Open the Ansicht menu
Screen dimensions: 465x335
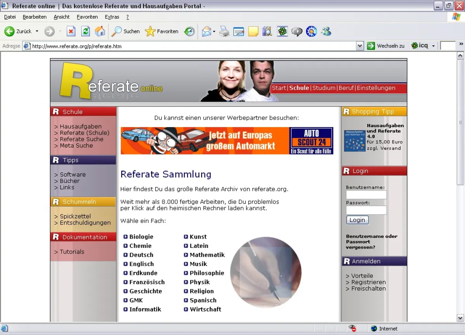(61, 17)
